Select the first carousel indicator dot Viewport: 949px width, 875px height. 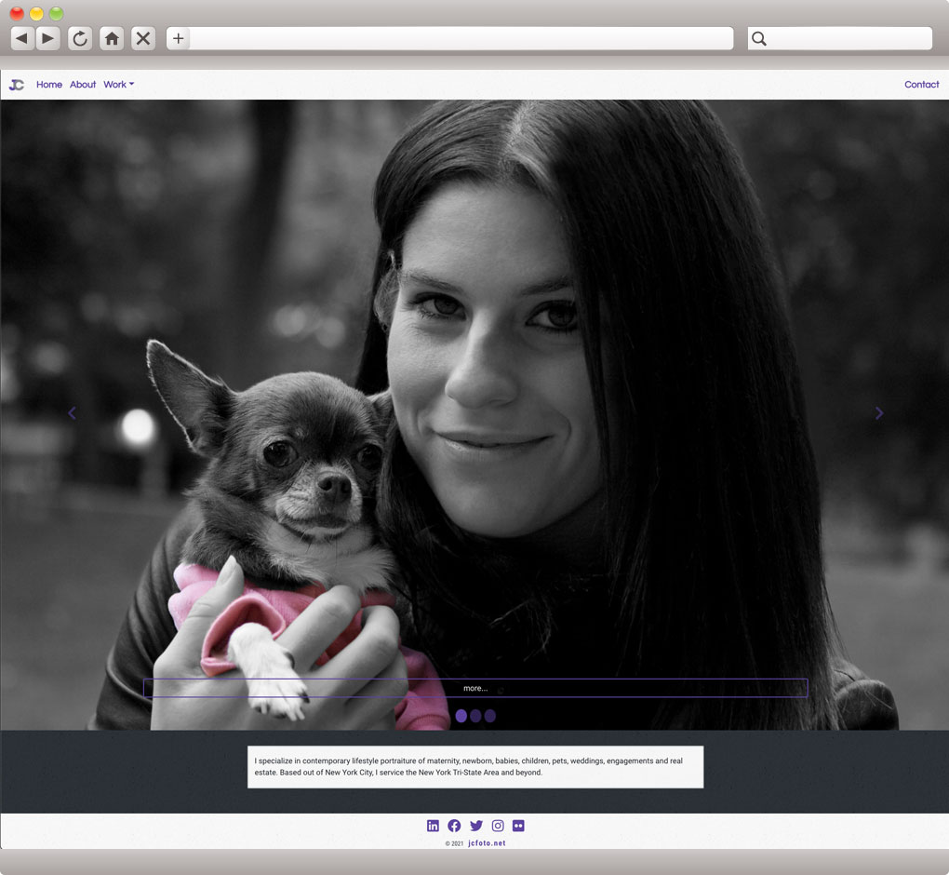(x=461, y=716)
